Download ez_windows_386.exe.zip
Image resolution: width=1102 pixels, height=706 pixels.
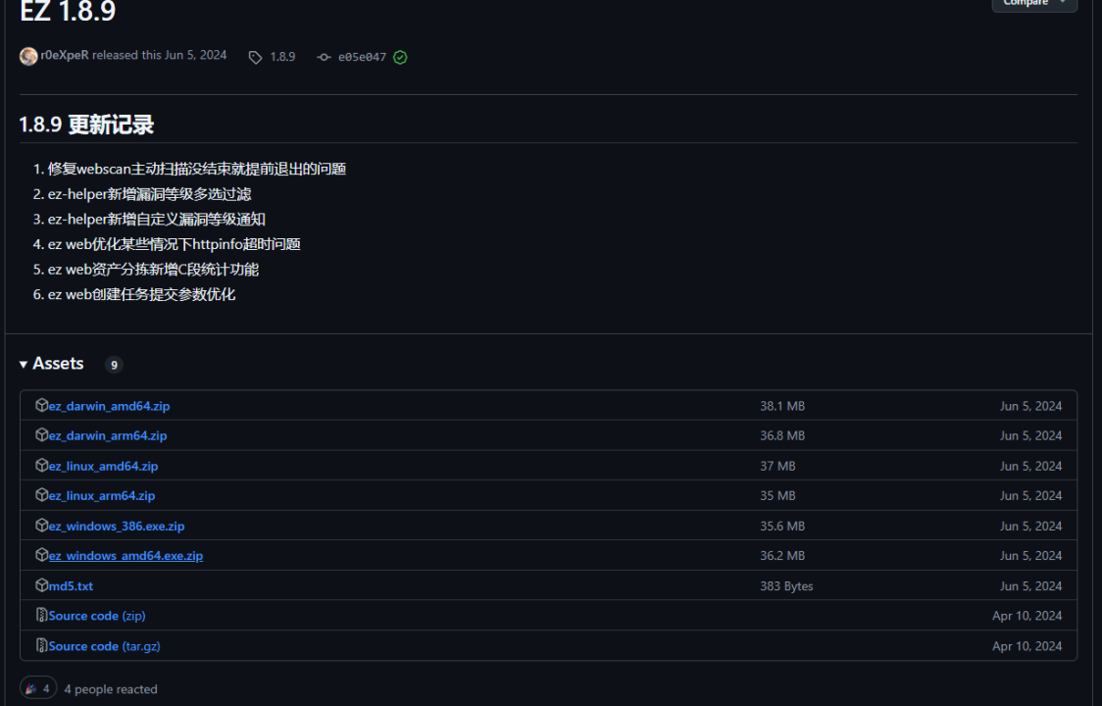tap(117, 526)
